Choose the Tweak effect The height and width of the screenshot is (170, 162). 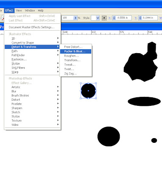[76, 65]
